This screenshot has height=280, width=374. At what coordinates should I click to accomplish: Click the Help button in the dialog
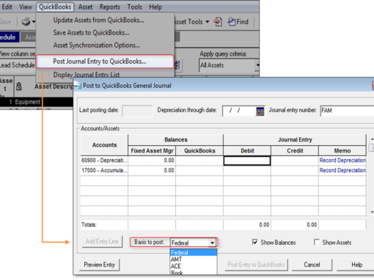356,265
